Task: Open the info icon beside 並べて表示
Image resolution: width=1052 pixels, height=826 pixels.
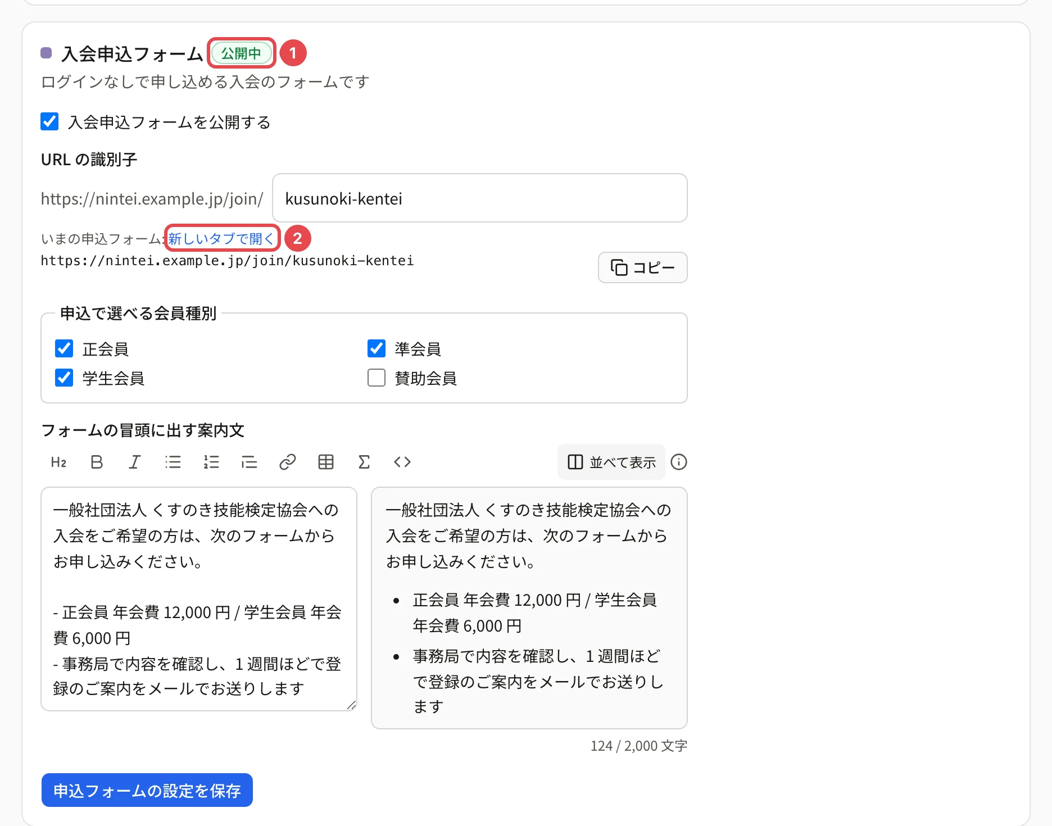Action: pyautogui.click(x=679, y=462)
